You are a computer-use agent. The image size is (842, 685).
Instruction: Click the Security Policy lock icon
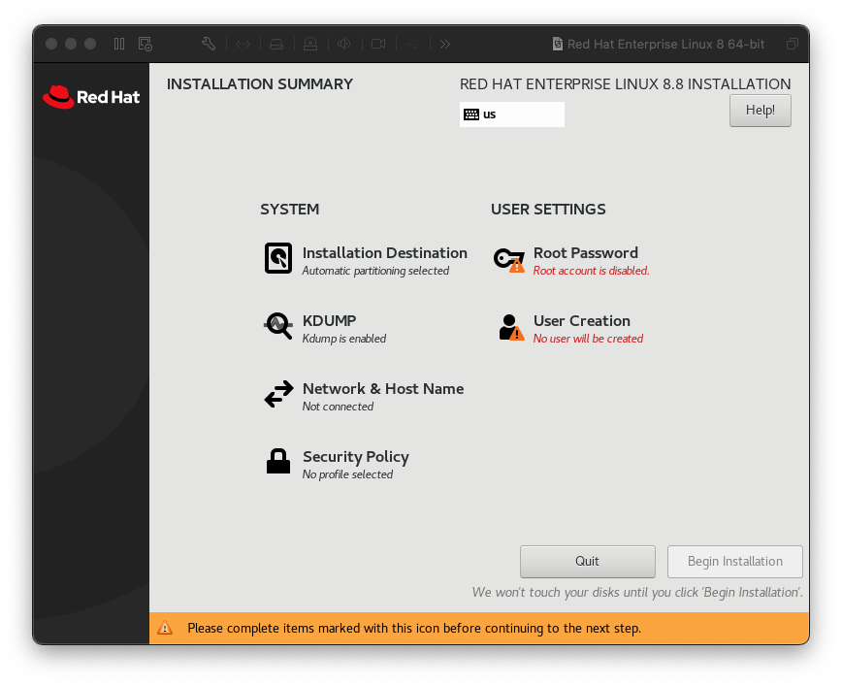point(278,462)
